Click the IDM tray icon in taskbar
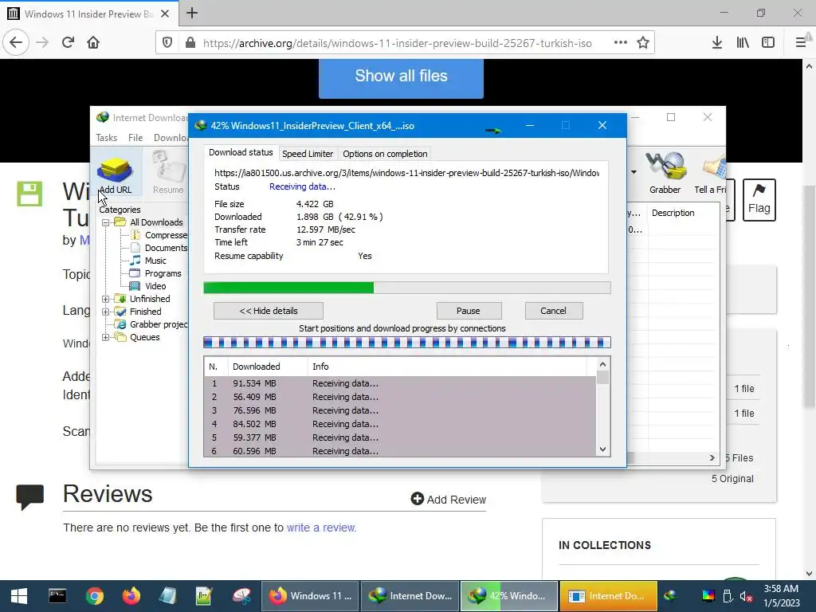Screen dimensions: 816x612 670,596
